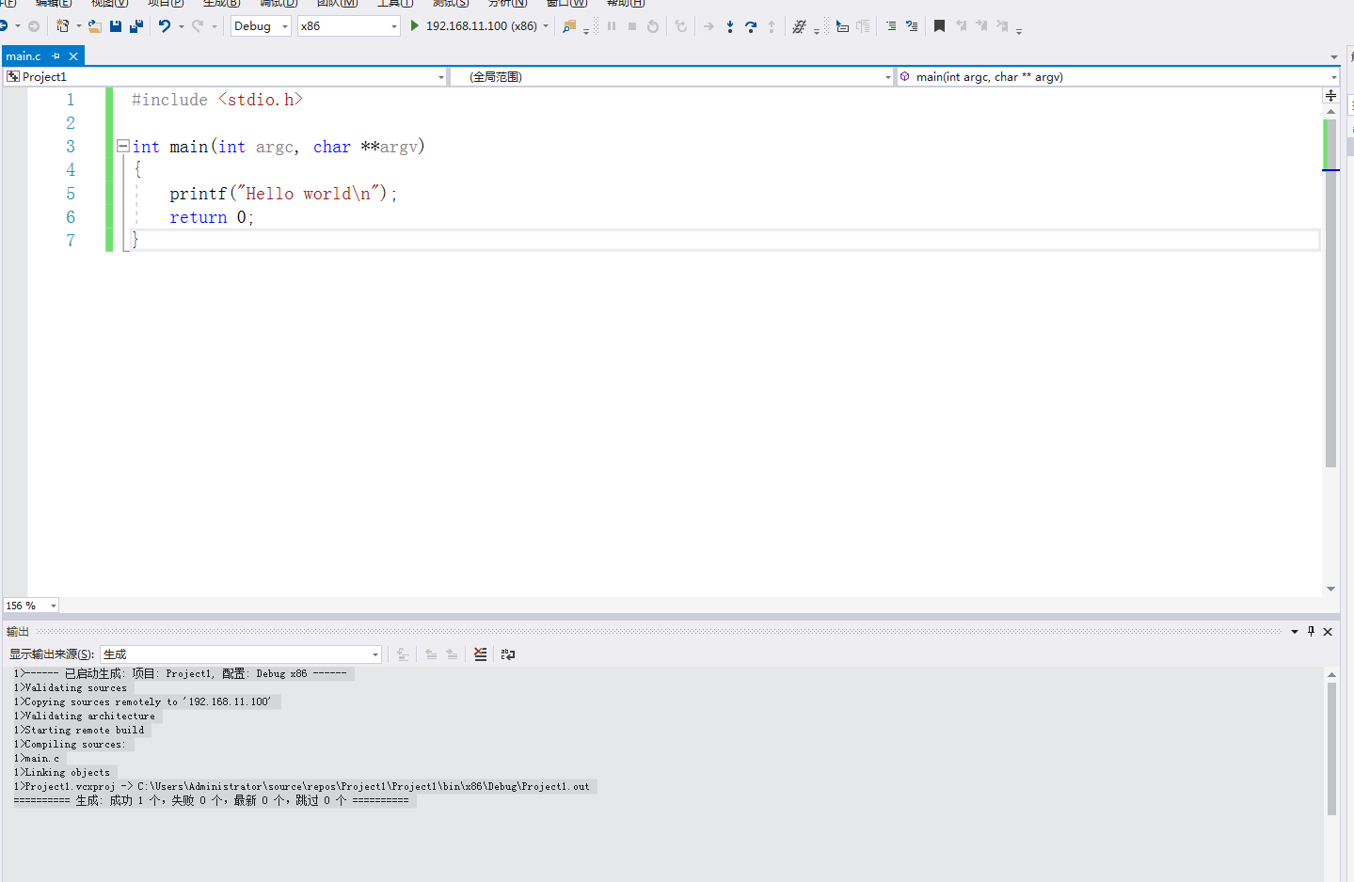Image resolution: width=1354 pixels, height=882 pixels.
Task: Click the Step Over debug icon
Action: click(x=751, y=26)
